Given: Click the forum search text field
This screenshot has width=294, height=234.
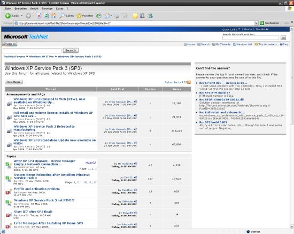Looking at the screenshot, I should (32, 51).
